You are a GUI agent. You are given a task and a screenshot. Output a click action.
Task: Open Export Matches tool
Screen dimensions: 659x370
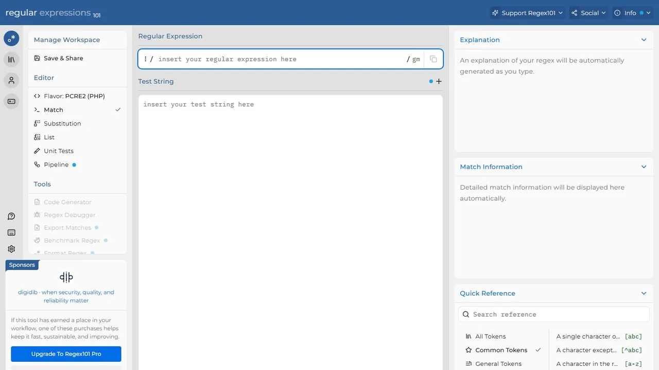[77, 228]
